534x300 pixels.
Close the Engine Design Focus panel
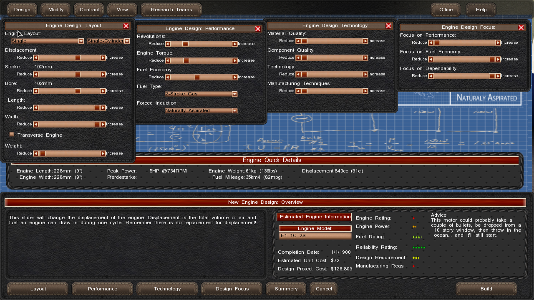(x=521, y=27)
